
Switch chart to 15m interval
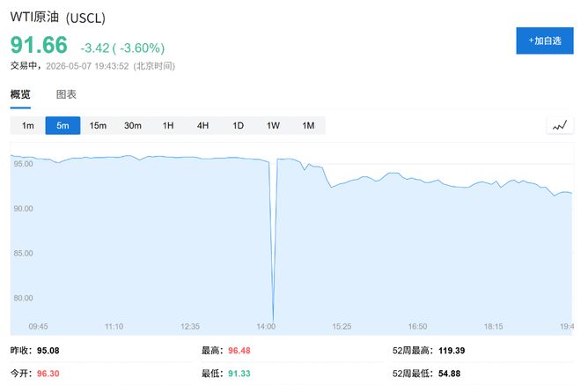[x=98, y=125]
